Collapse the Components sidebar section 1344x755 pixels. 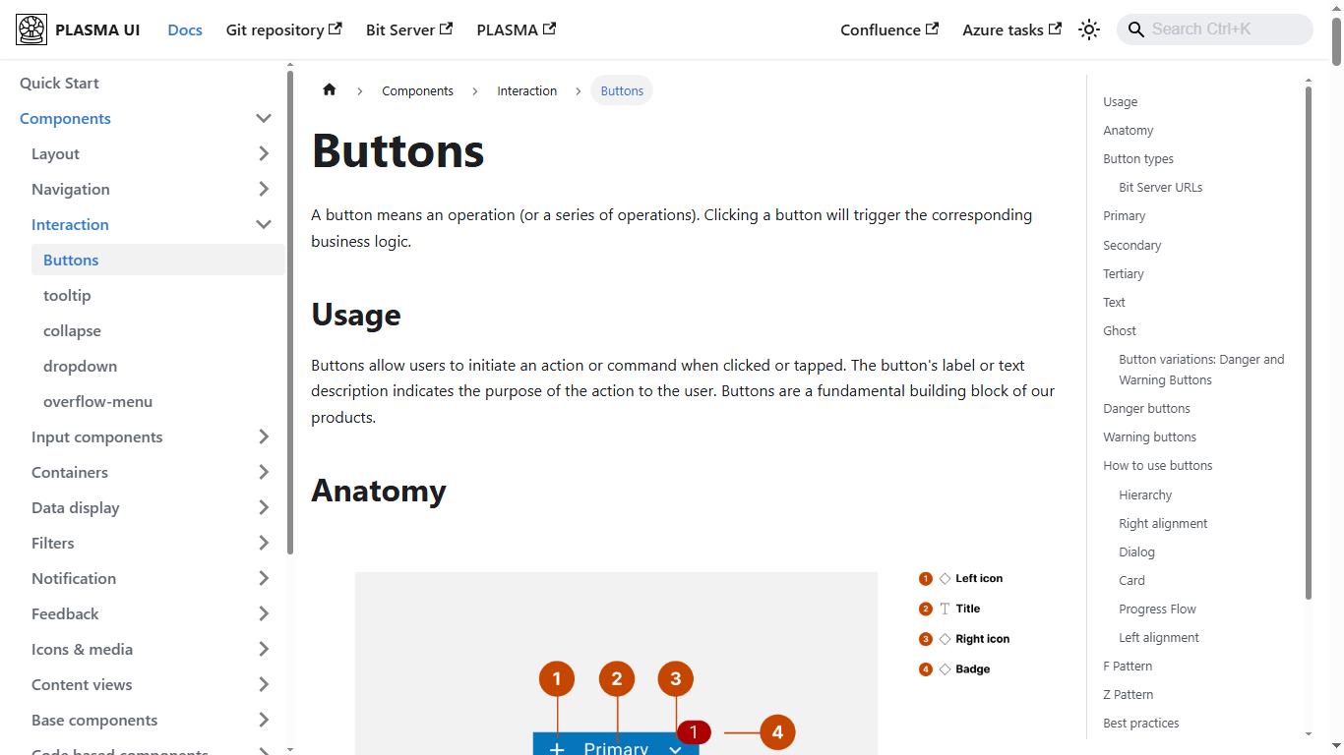tap(264, 118)
